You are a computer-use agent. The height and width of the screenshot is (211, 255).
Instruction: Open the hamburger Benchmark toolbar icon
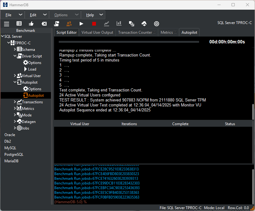[7, 24]
